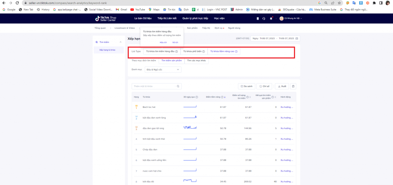Open Học viện menu

219,18
